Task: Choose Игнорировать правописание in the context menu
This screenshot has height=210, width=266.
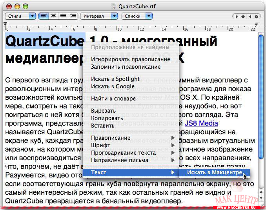Action: (x=131, y=59)
